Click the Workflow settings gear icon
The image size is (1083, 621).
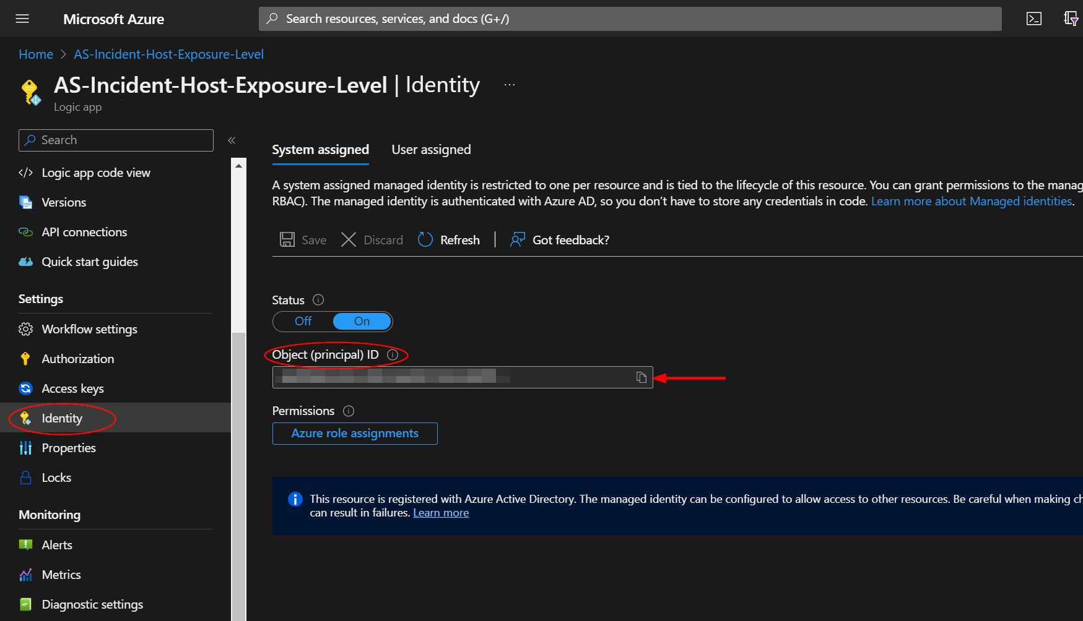(25, 329)
